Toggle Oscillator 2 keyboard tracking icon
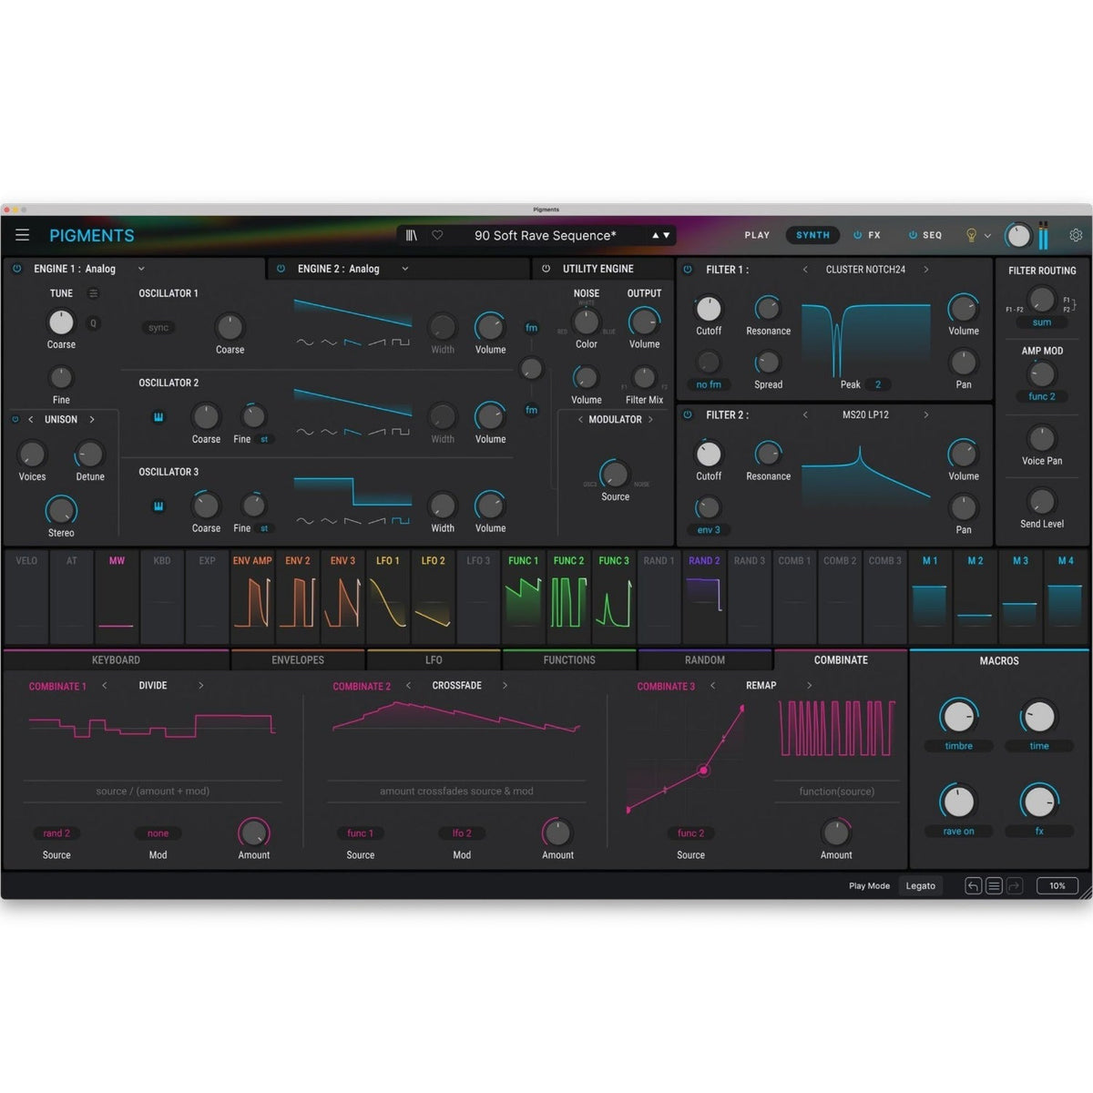 point(158,417)
